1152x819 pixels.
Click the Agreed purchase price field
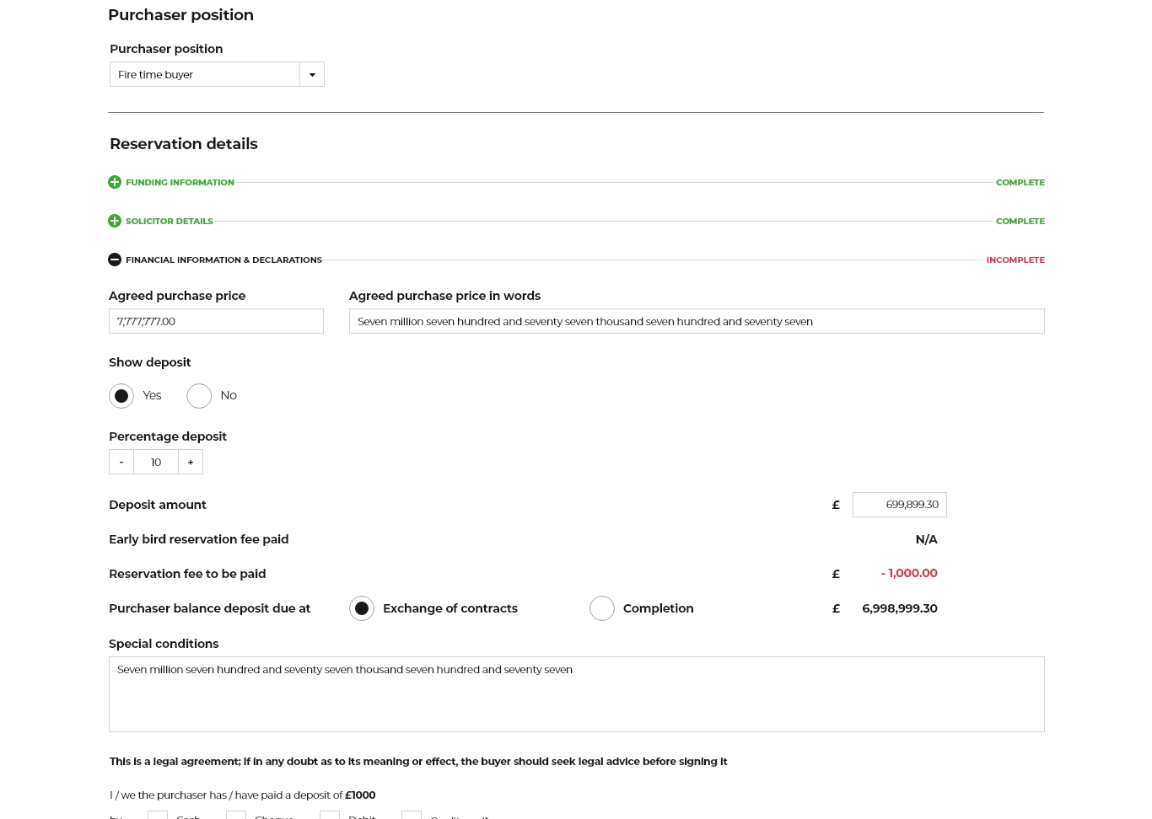coord(216,321)
